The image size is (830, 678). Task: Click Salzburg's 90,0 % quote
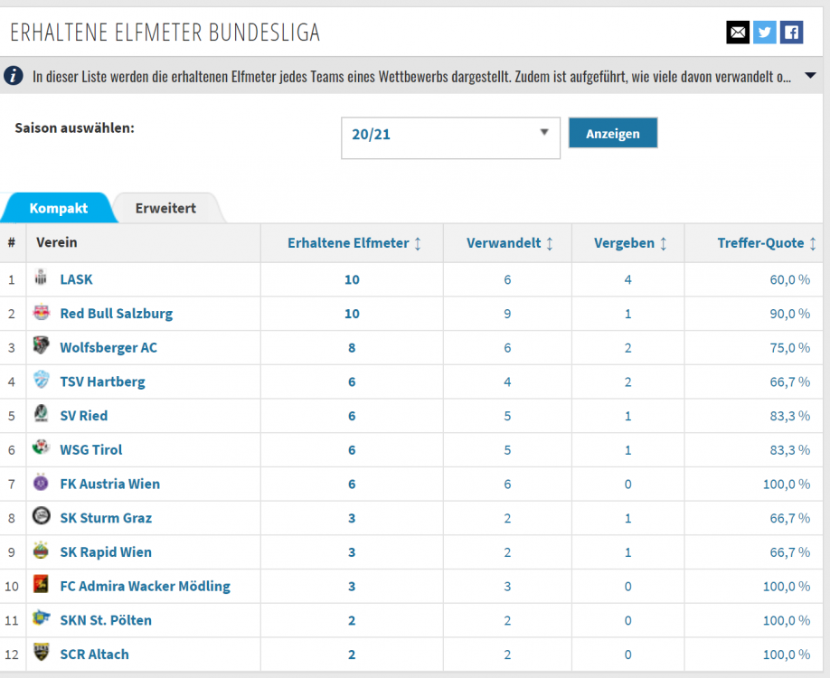790,314
